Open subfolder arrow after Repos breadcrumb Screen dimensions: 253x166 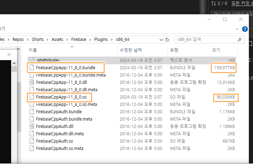point(28,39)
